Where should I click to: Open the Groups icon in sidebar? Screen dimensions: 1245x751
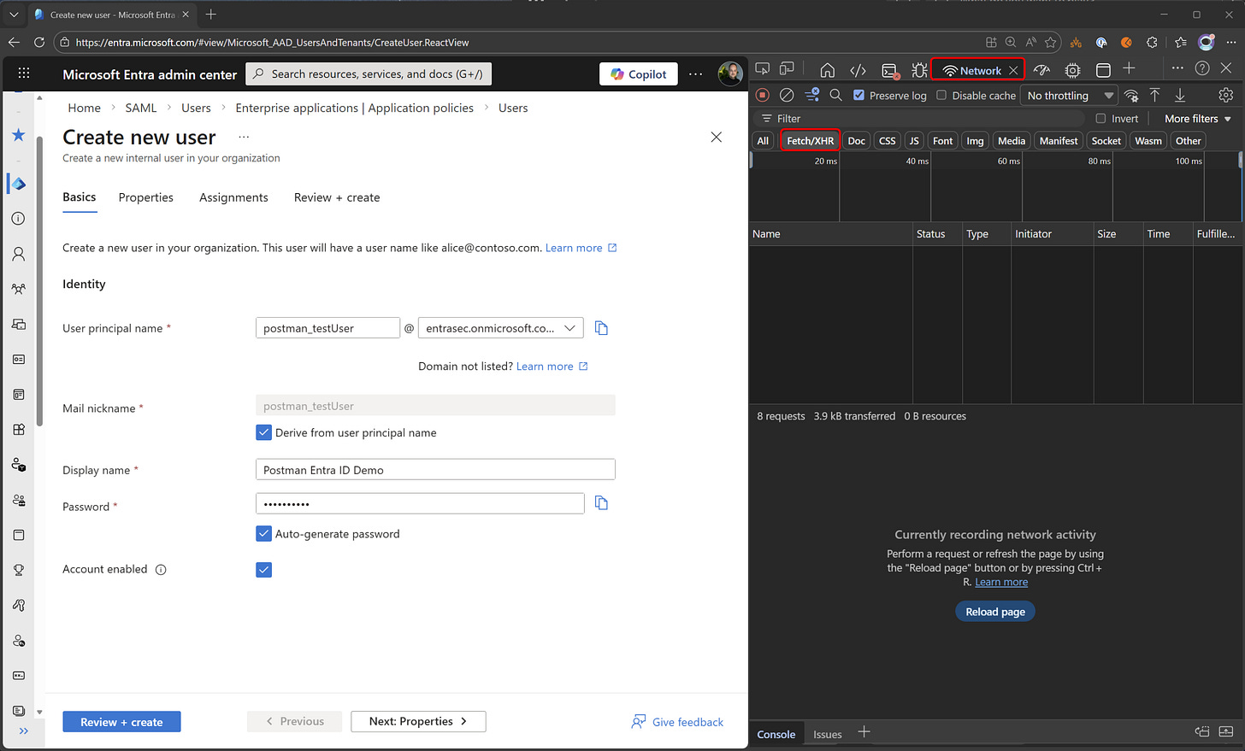[x=19, y=289]
